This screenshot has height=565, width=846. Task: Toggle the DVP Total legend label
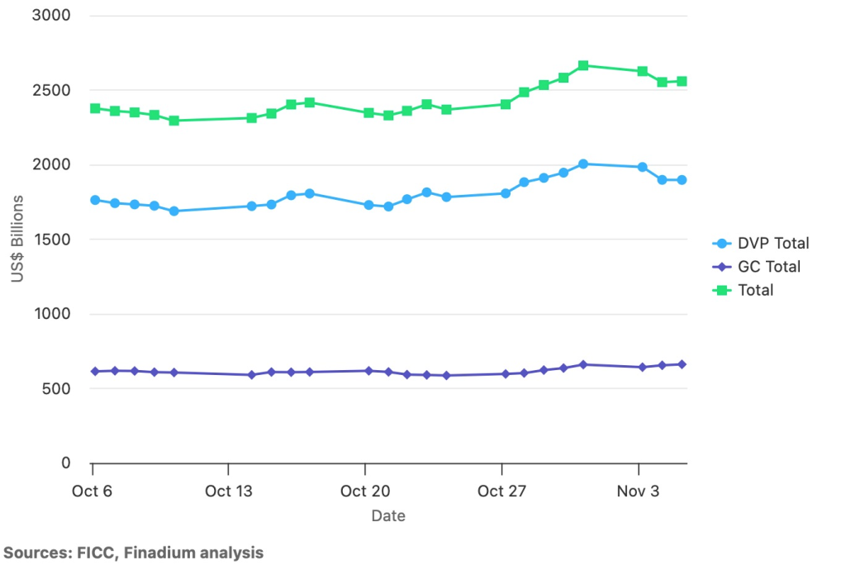(772, 244)
